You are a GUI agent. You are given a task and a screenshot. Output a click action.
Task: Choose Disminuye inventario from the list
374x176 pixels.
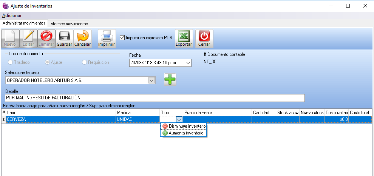click(184, 126)
